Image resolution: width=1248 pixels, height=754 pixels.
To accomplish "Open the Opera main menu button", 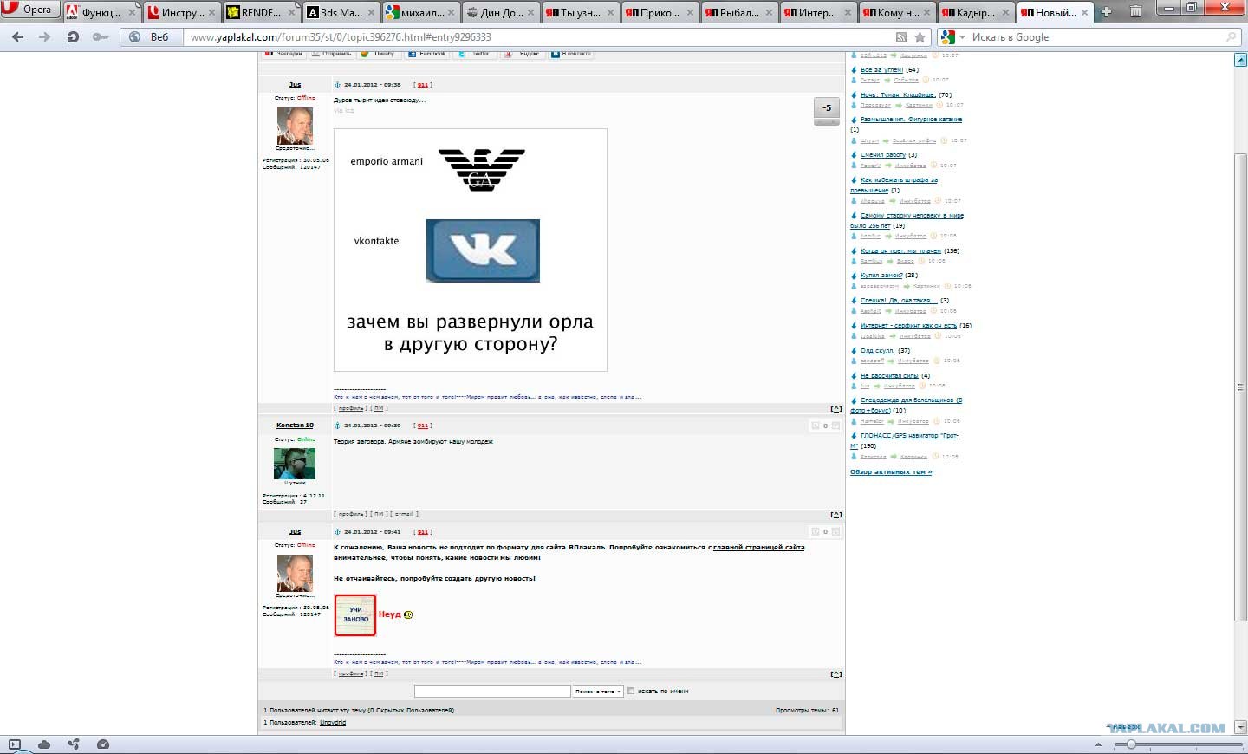I will pos(30,10).
